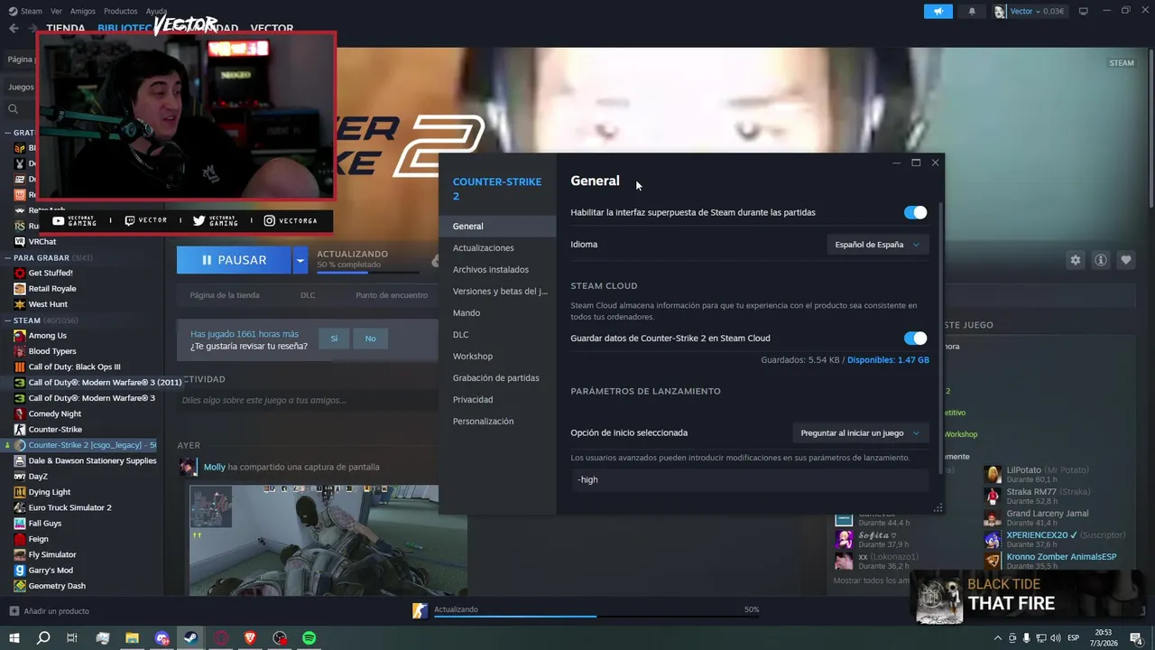Open the Amigos menu
1155x650 pixels.
pyautogui.click(x=82, y=11)
